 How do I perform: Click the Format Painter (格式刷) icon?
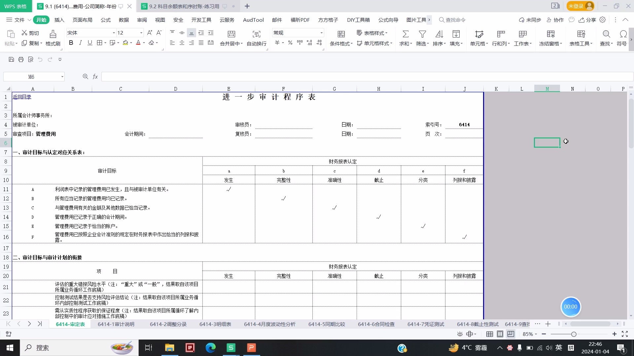pos(53,34)
